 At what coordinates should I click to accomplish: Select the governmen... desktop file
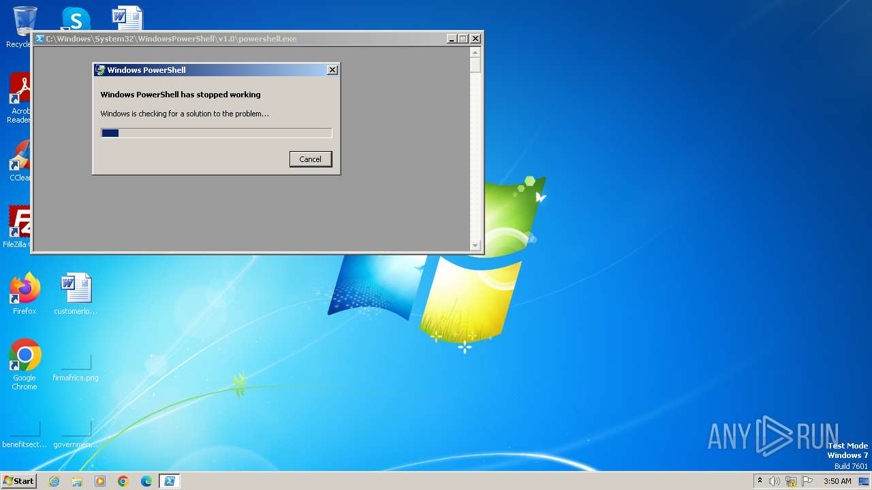tap(76, 434)
